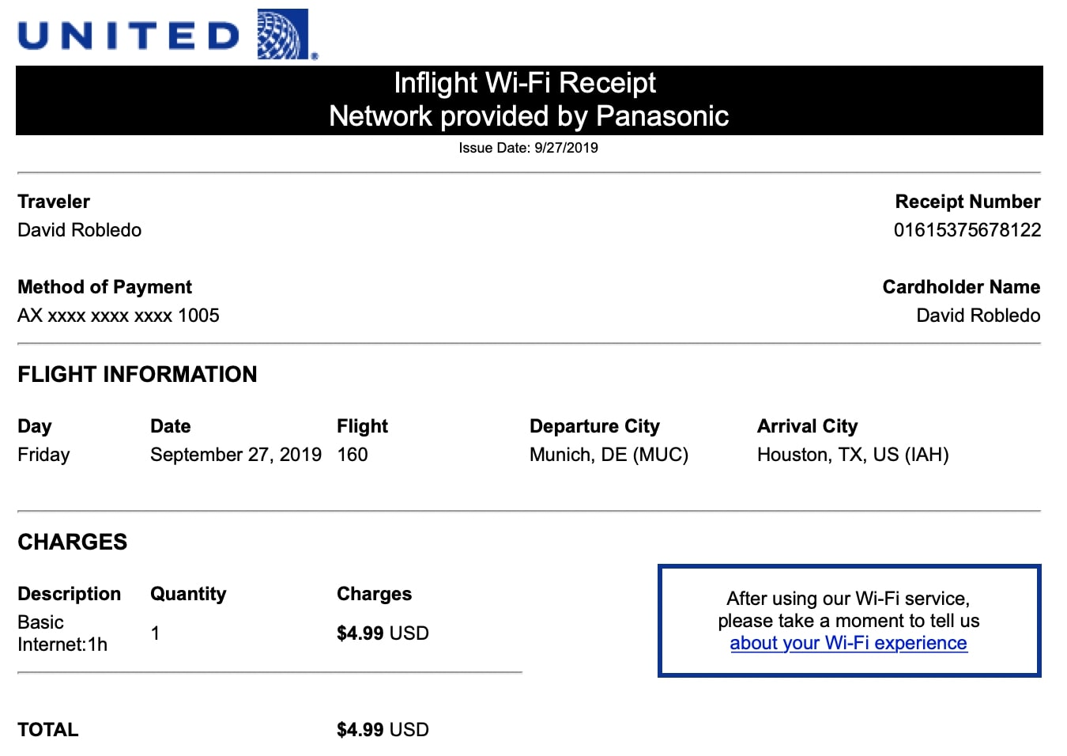This screenshot has height=756, width=1067.
Task: Click the day value Friday
Action: [43, 455]
